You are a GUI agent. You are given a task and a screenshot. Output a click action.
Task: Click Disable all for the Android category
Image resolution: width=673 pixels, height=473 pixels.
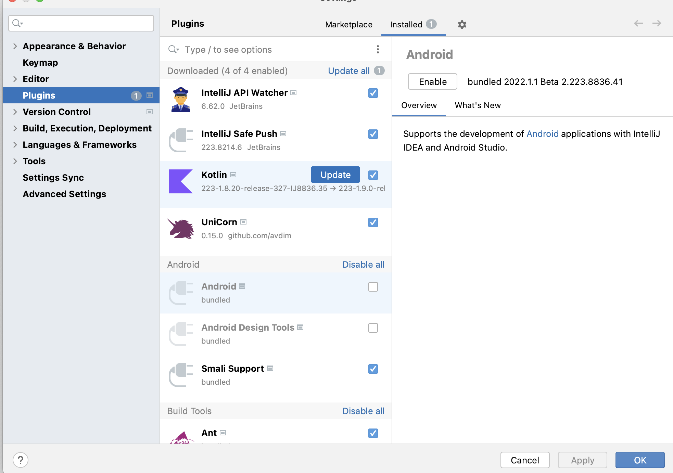click(363, 264)
